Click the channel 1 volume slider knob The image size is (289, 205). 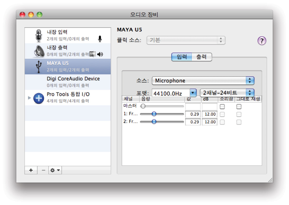[x=154, y=114]
